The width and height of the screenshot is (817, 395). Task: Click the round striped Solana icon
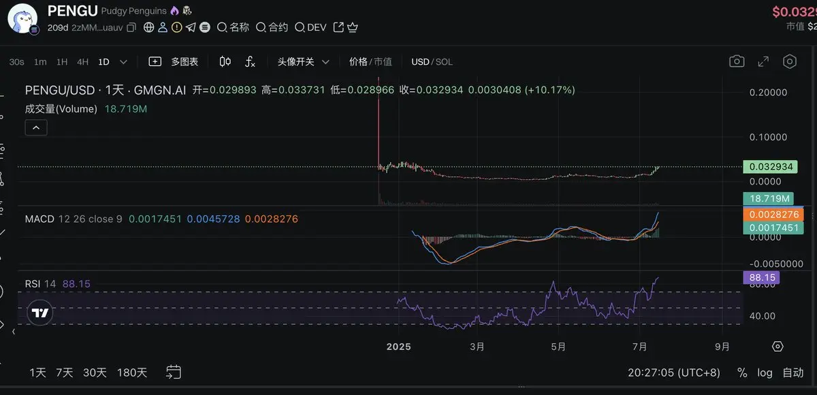(204, 27)
